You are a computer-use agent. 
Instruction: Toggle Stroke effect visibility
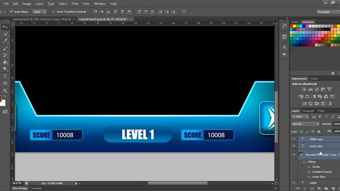point(309,167)
